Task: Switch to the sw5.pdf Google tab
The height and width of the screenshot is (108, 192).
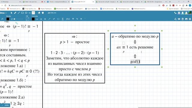Action: (x=131, y=2)
